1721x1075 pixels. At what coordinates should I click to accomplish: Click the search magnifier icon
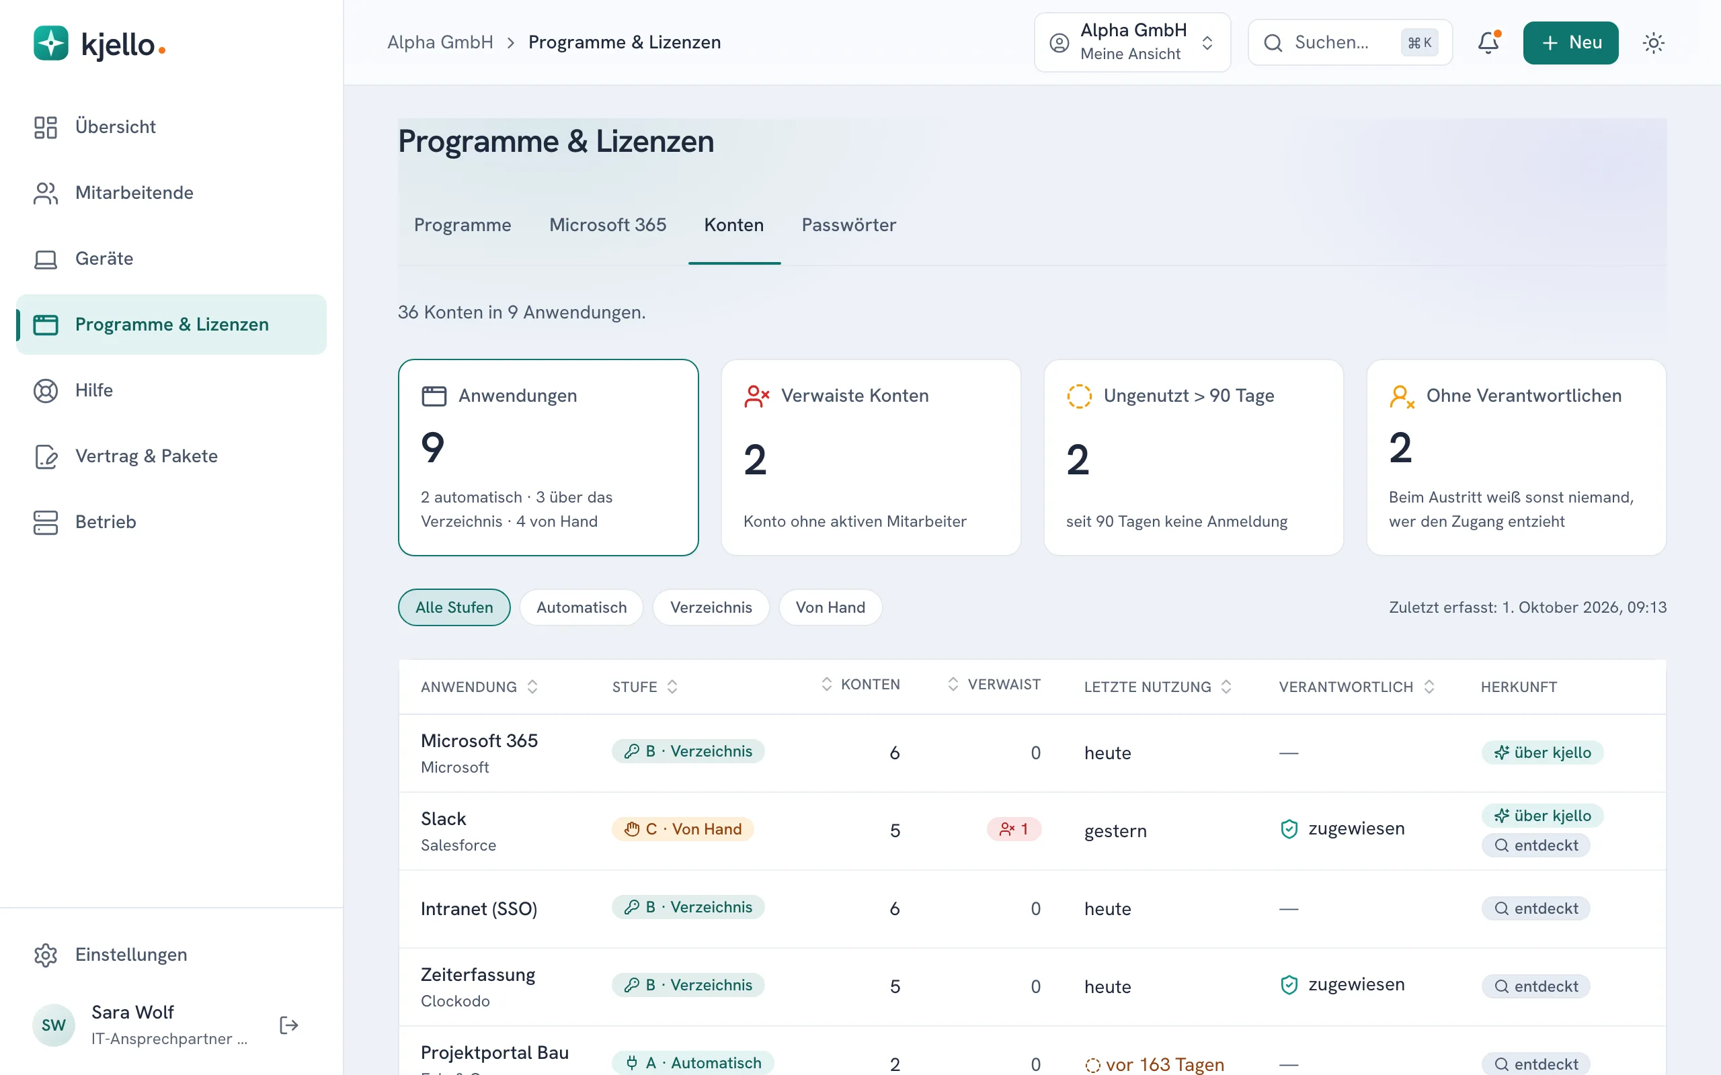pos(1273,42)
